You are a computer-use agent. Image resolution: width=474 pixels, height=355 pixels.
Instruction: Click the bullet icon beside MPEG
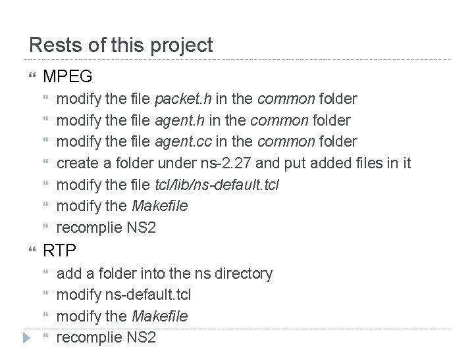32,75
